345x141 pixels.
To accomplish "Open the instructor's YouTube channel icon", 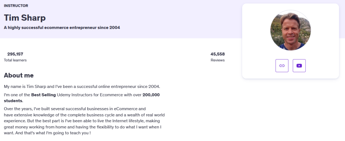I will (x=299, y=65).
